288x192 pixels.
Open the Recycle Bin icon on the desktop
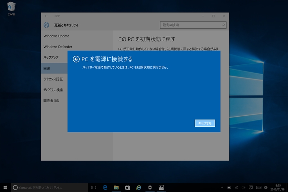(11, 8)
